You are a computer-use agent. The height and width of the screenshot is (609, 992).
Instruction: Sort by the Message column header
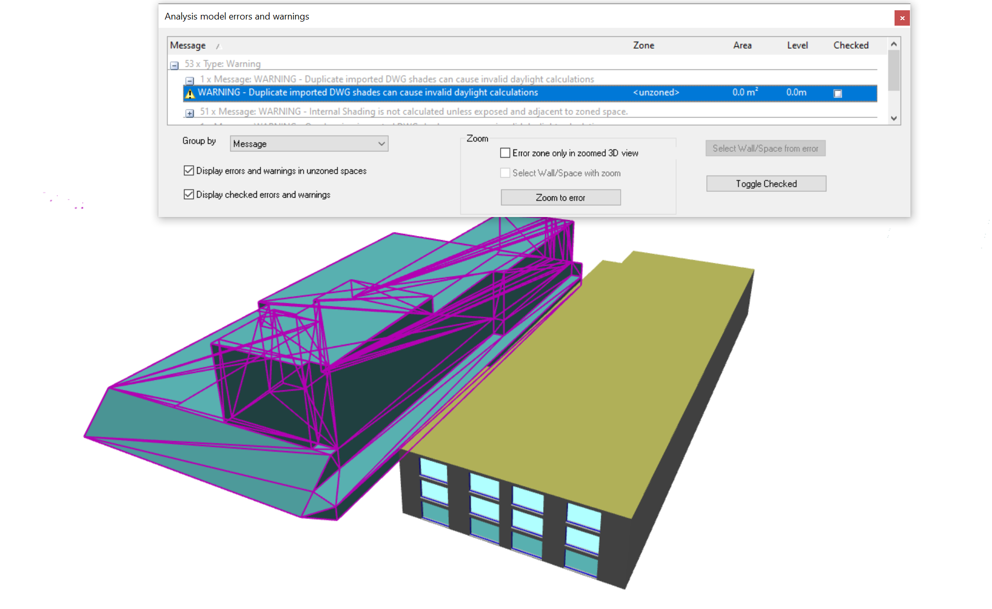point(188,45)
